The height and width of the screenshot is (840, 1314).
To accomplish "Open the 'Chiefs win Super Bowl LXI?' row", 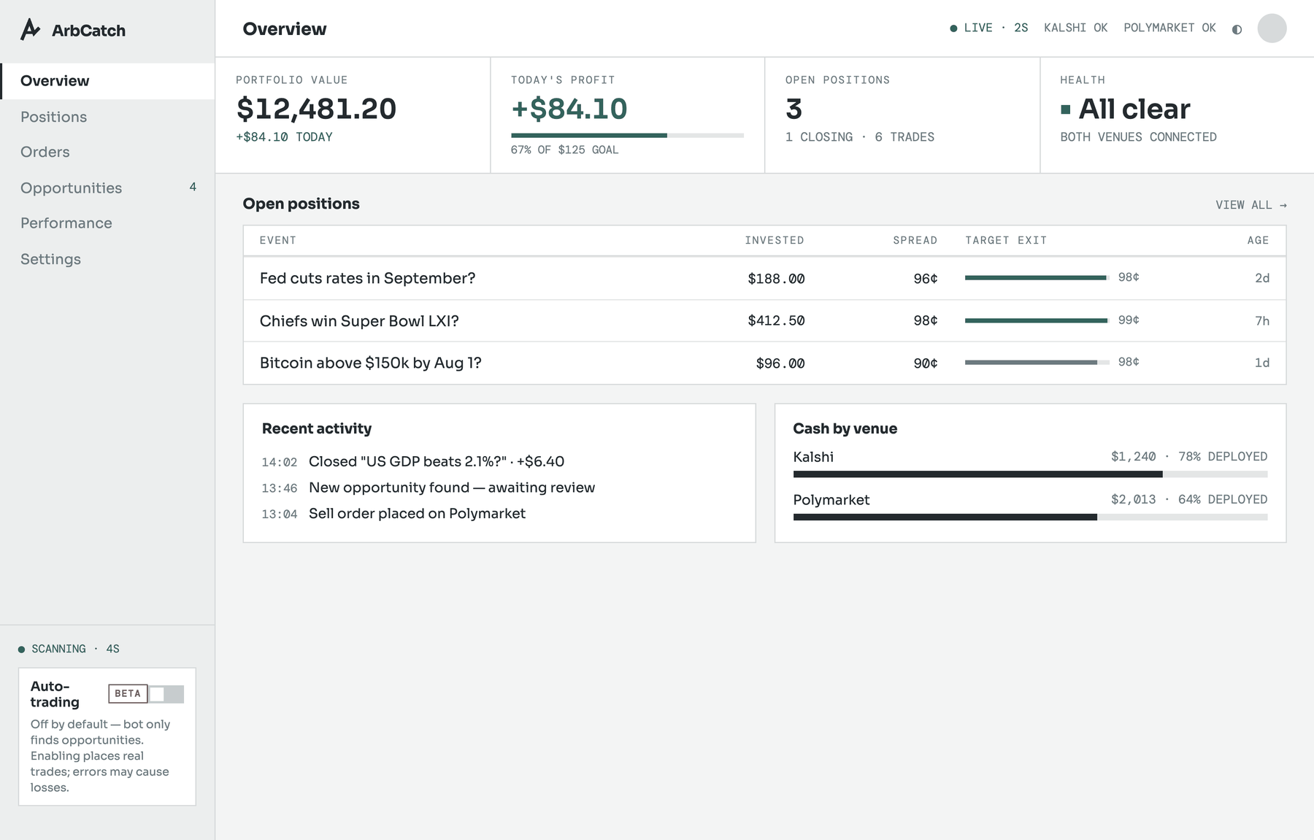I will click(x=764, y=321).
